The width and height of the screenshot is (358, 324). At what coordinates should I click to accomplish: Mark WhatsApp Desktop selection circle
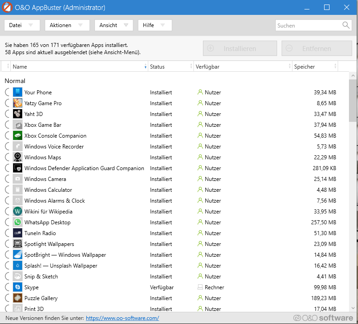[7, 222]
